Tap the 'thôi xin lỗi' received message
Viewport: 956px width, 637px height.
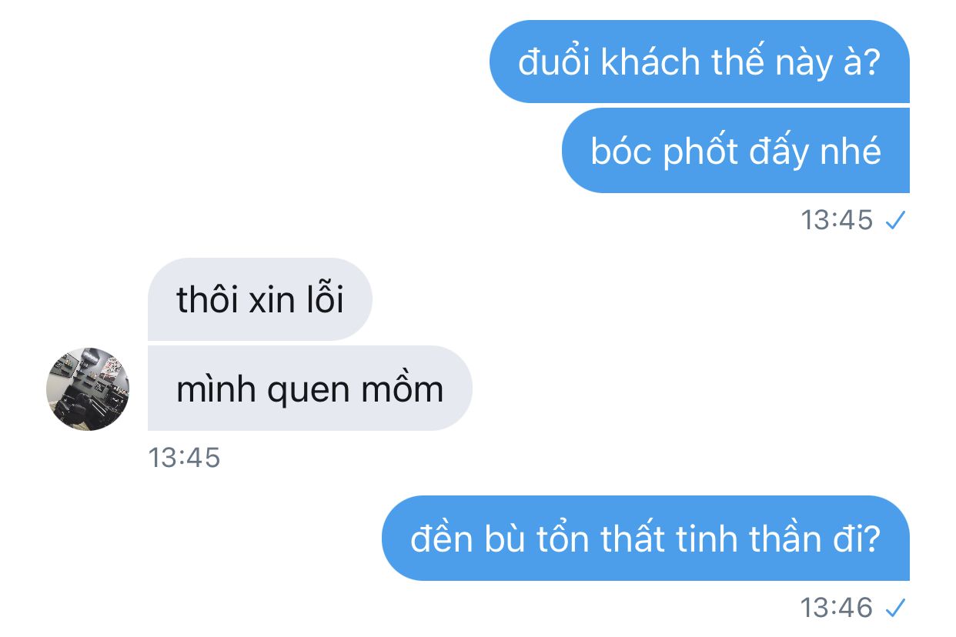(260, 299)
